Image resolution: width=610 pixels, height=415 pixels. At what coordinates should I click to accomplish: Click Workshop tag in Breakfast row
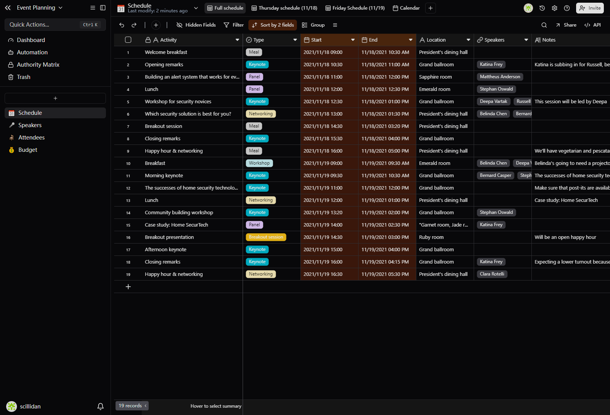click(x=259, y=163)
